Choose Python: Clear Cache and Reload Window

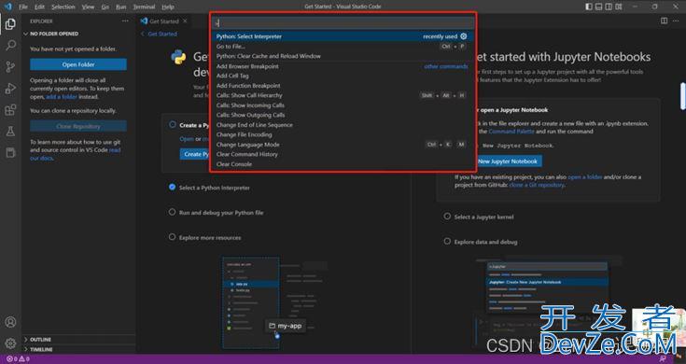343,56
